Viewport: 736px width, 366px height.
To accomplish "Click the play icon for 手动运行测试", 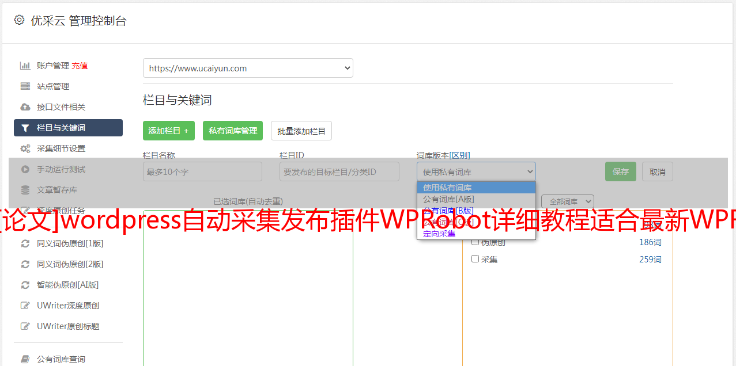I will [25, 169].
